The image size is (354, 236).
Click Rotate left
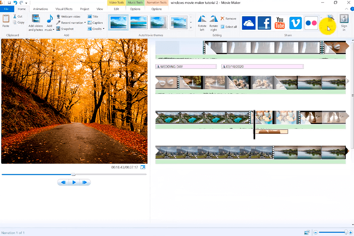[x=202, y=23]
